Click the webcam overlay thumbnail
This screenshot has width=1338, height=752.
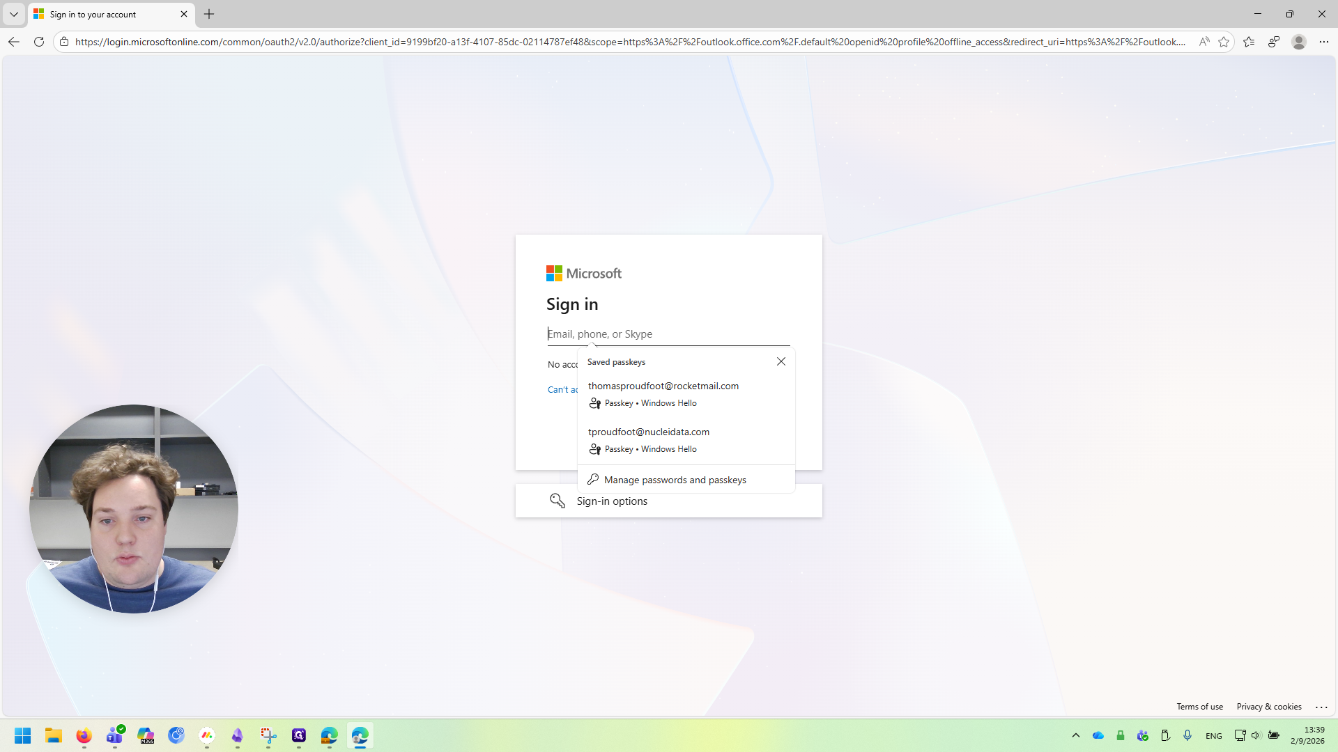[x=133, y=509]
